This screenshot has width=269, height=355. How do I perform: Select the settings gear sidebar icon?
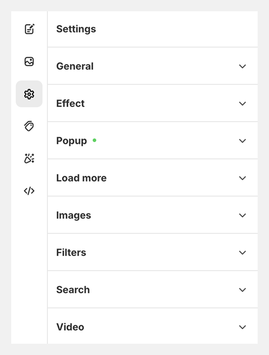[29, 94]
